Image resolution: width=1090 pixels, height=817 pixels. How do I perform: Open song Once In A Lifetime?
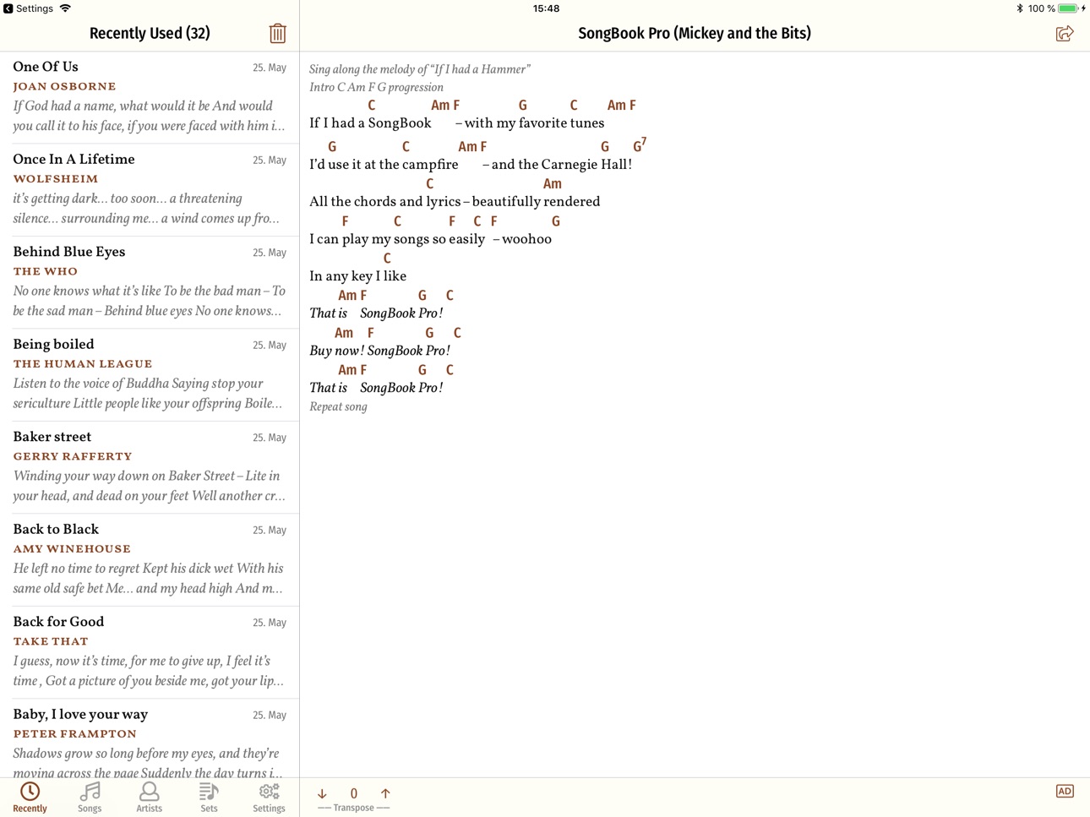point(150,190)
